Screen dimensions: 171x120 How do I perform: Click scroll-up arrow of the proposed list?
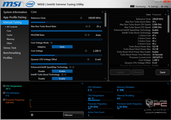[x=168, y=14]
